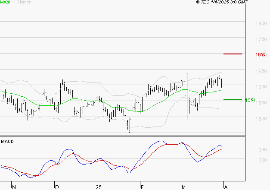This screenshot has width=270, height=190.
Task: Click the MACD panel label
Action: coord(7,142)
